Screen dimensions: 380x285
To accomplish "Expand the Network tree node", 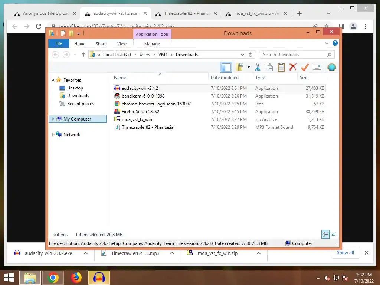I will [x=53, y=134].
